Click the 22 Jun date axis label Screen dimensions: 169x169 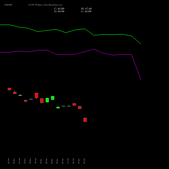pyautogui.click(x=8, y=161)
